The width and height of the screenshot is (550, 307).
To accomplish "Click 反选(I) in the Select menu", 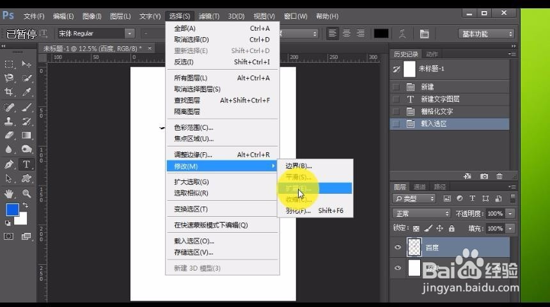I will 223,62.
